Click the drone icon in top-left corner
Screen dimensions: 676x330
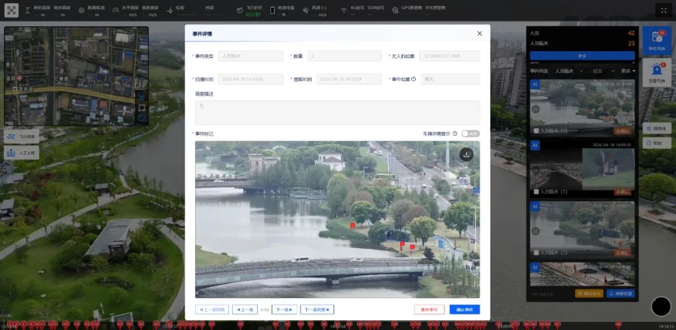point(12,10)
